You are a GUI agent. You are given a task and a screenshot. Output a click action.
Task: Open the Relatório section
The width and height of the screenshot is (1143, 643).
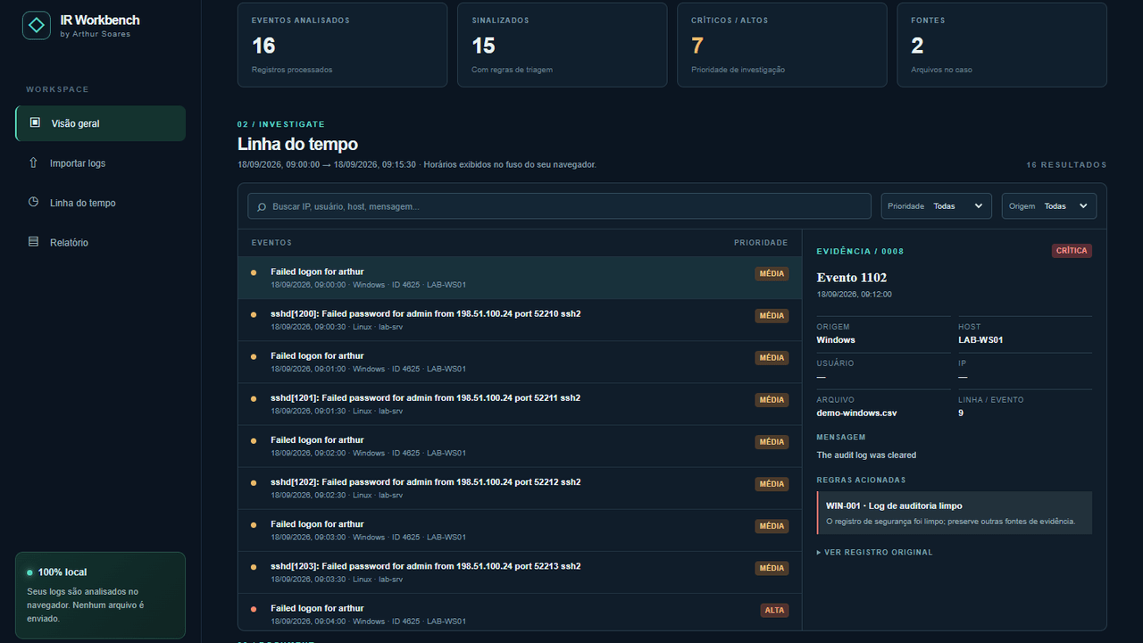tap(100, 242)
